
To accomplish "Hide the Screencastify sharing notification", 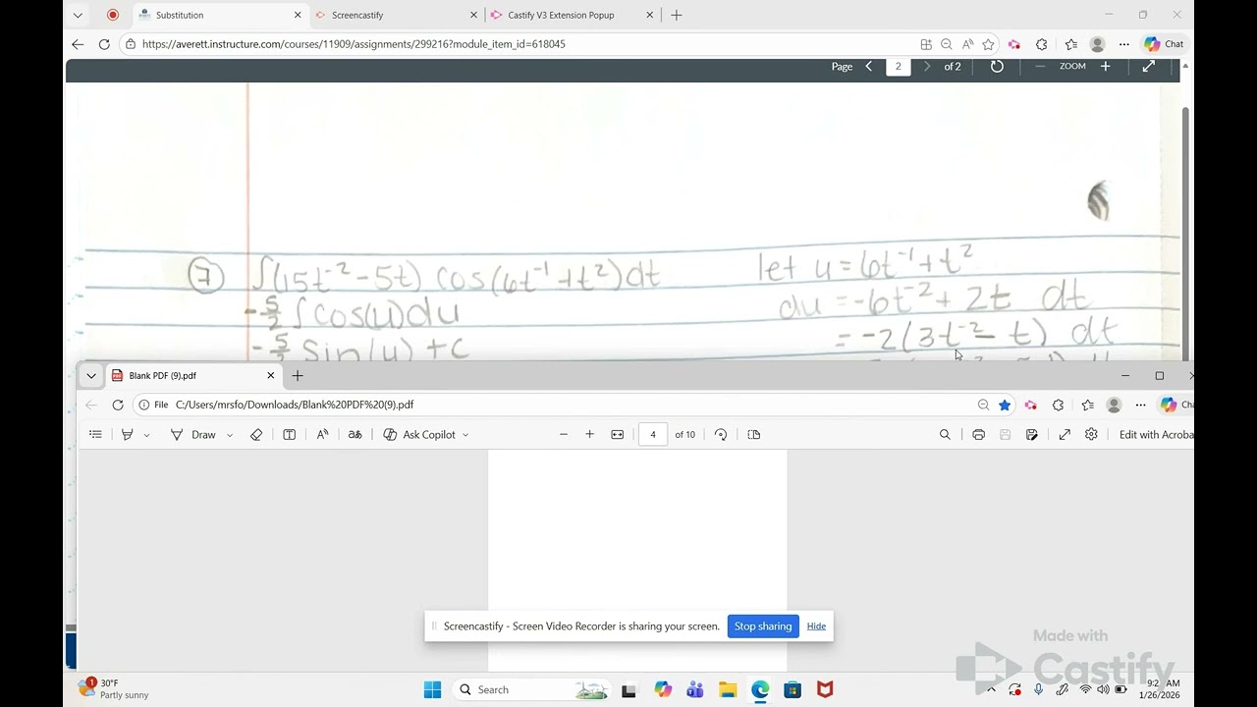I will [816, 626].
